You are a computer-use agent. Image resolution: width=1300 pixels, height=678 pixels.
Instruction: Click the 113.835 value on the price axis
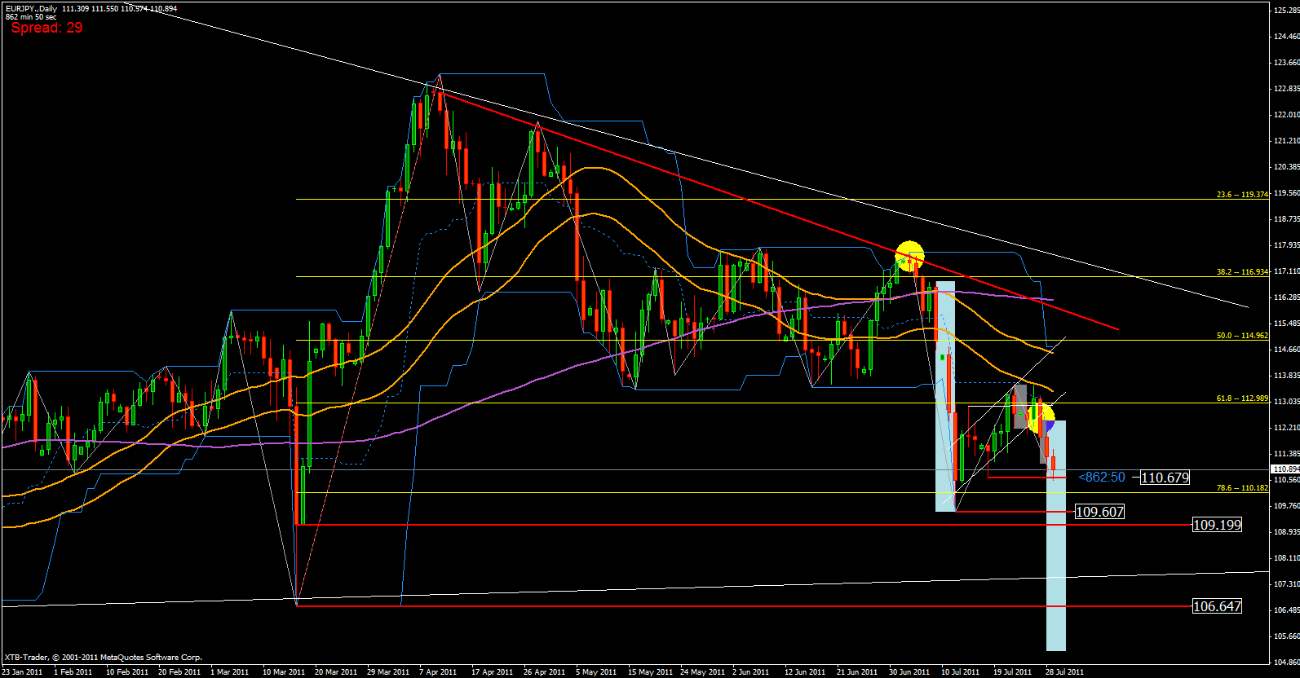[x=1286, y=376]
